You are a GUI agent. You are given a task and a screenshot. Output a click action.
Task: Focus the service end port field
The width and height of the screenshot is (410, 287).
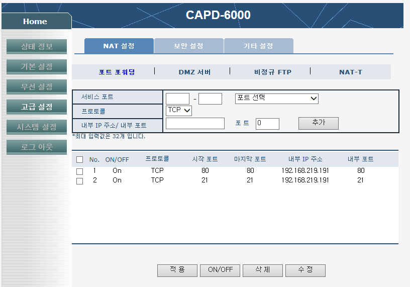coord(210,99)
